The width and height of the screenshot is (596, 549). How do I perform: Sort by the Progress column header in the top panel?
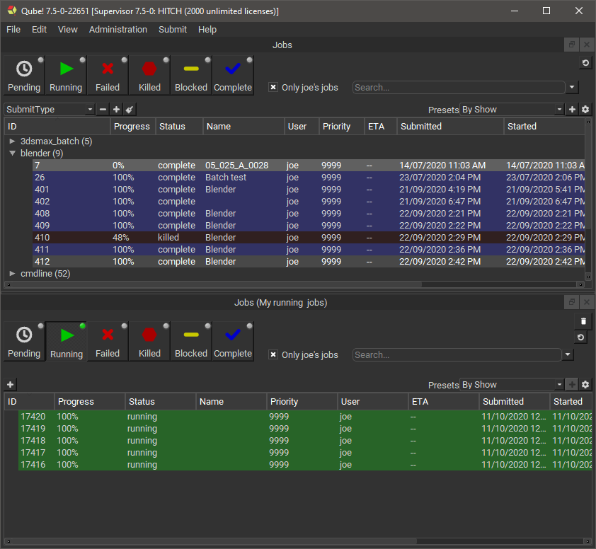point(132,127)
